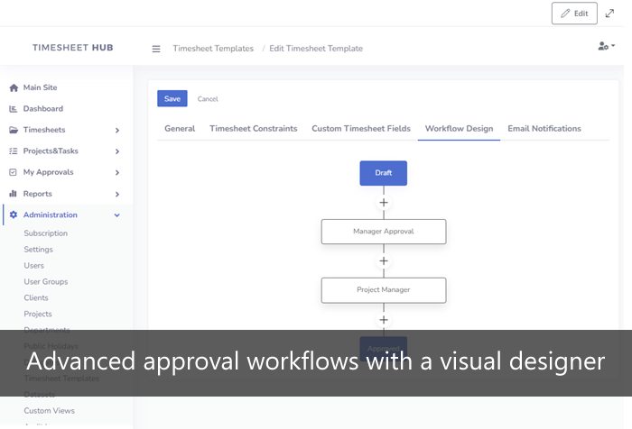The width and height of the screenshot is (632, 429).
Task: Expand the Timesheets sidebar menu
Action: click(116, 130)
